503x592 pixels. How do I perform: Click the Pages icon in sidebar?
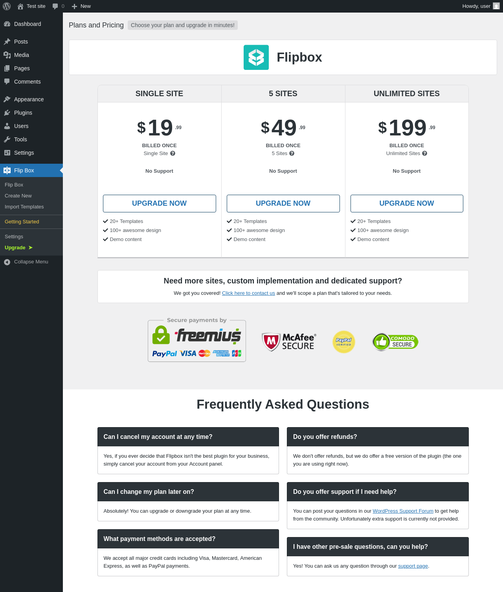pos(7,68)
